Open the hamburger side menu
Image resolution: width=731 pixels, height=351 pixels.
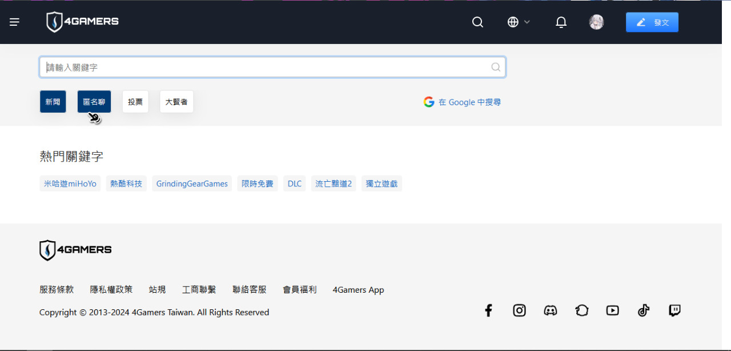(x=14, y=22)
